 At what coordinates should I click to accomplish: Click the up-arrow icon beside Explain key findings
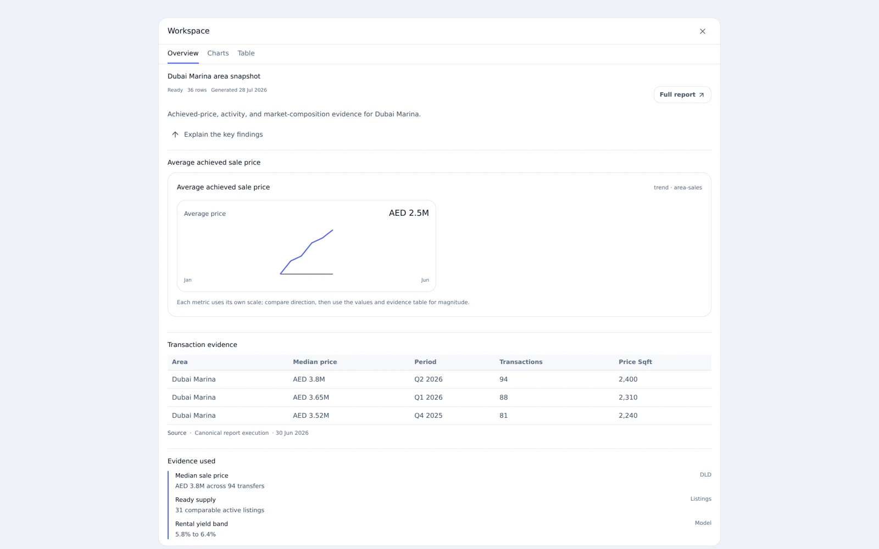pos(175,135)
